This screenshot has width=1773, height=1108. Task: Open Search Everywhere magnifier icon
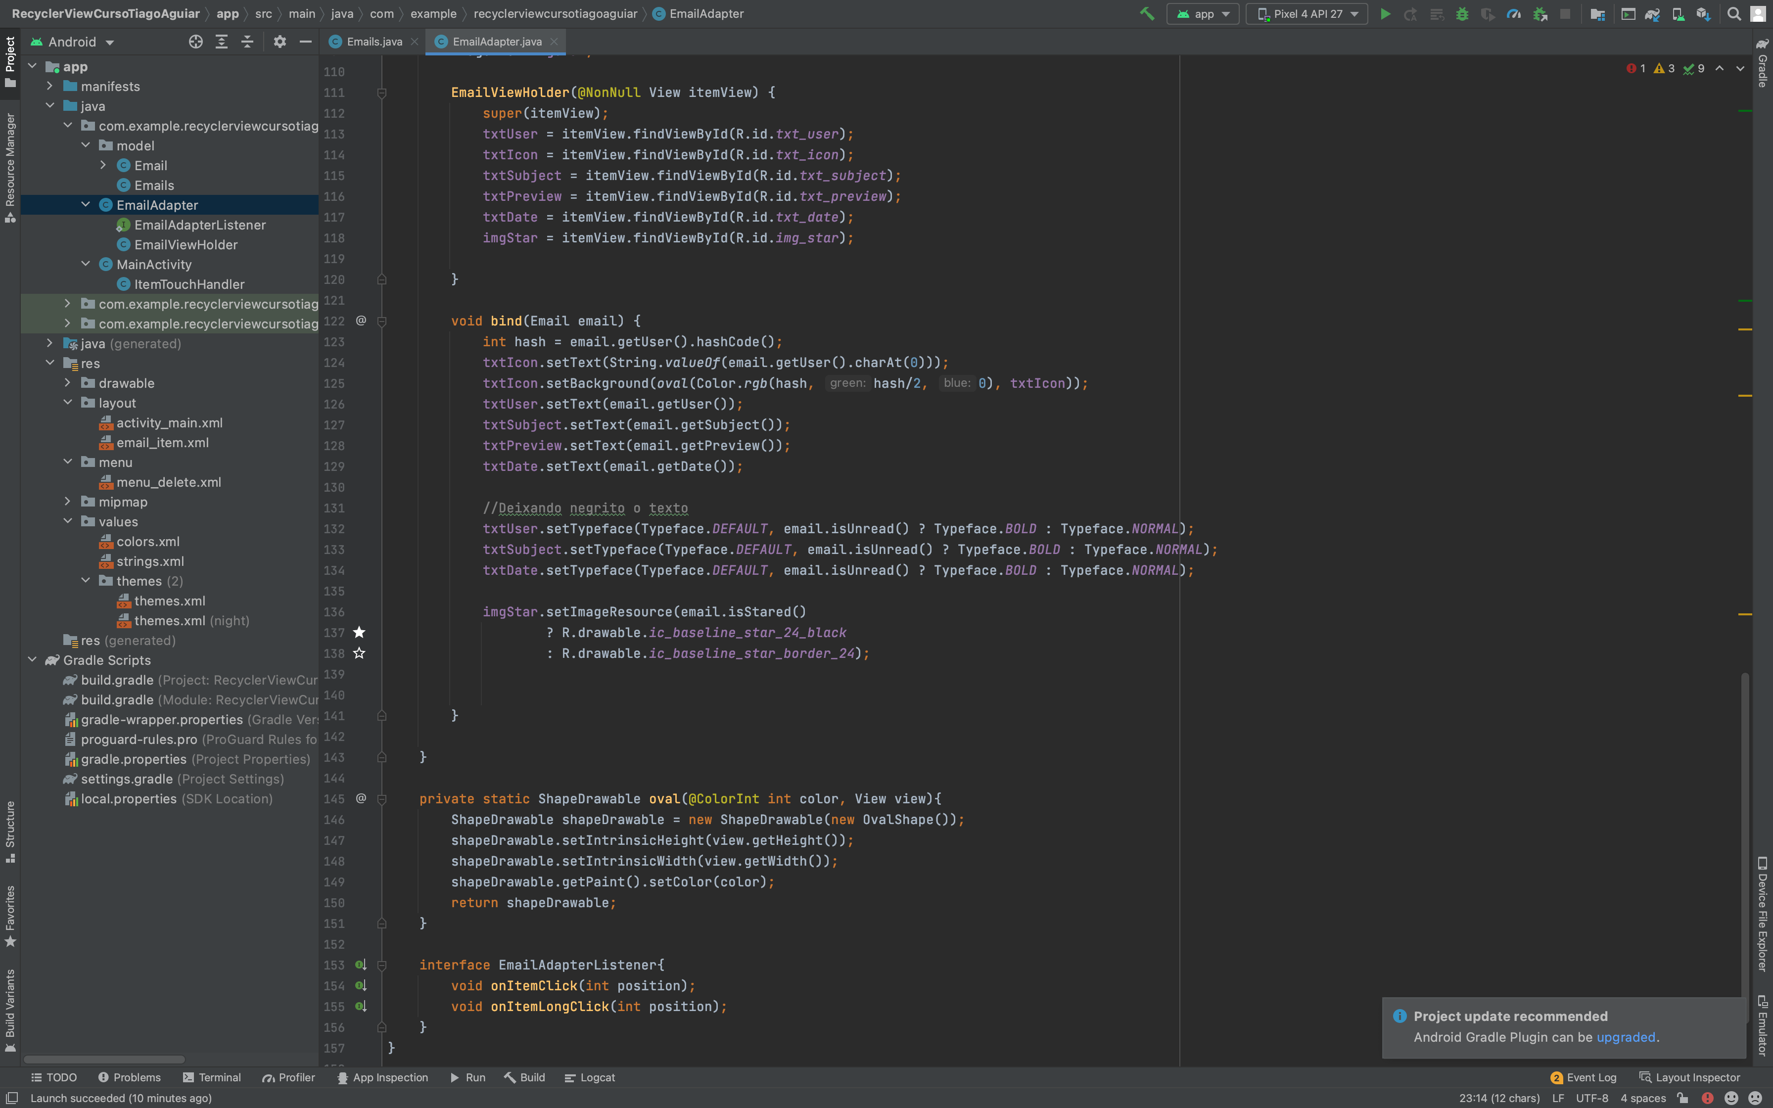[1735, 13]
